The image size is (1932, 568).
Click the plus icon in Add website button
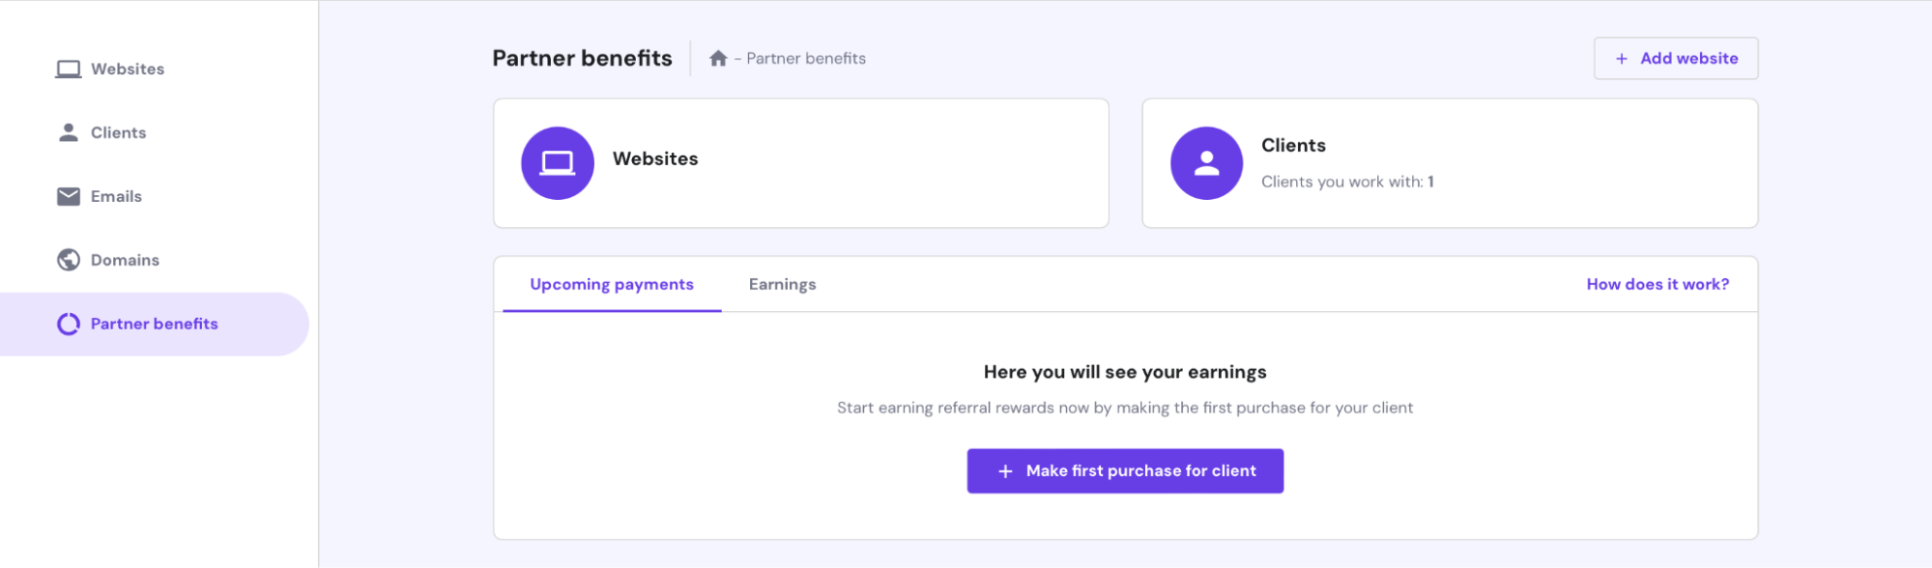coord(1622,58)
